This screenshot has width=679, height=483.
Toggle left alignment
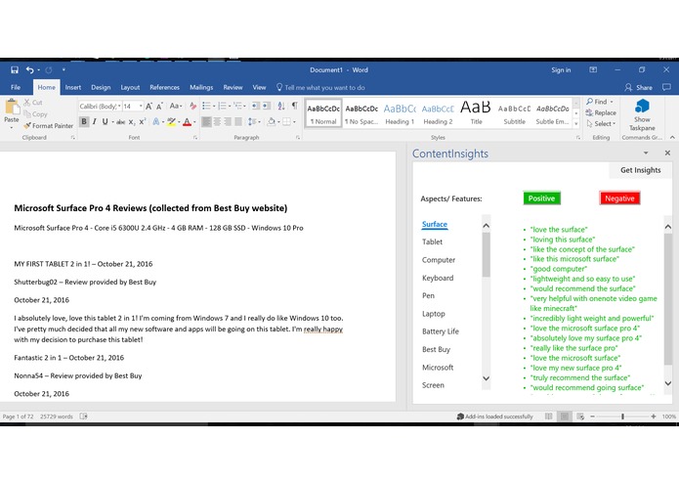206,122
